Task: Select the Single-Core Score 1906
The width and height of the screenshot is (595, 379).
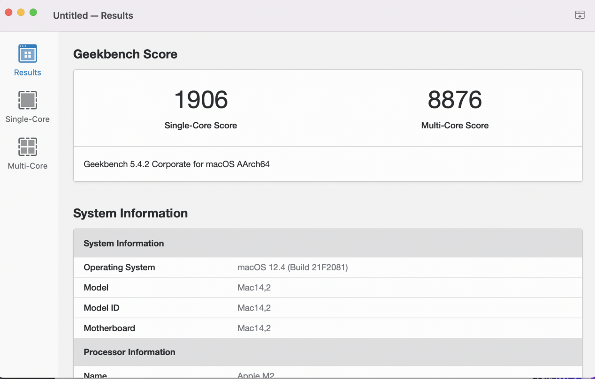Action: pyautogui.click(x=200, y=99)
